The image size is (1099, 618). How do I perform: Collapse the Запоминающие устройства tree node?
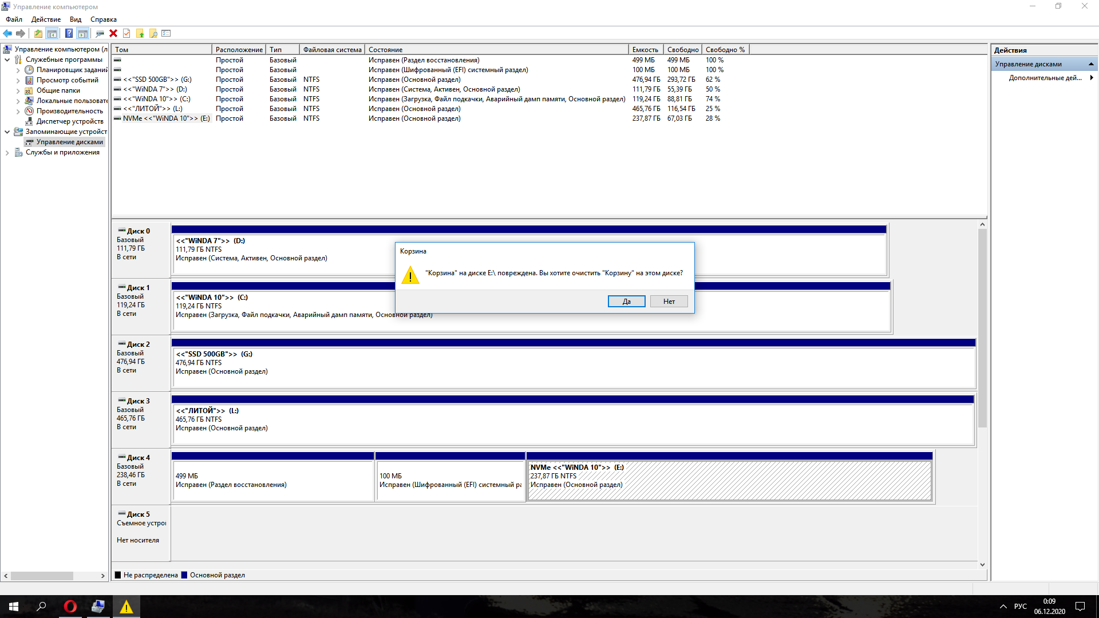click(x=7, y=132)
